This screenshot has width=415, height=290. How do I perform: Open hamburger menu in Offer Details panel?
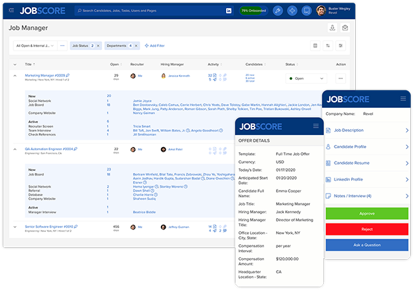(316, 126)
